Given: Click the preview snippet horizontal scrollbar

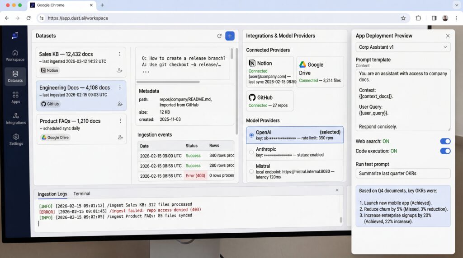Looking at the screenshot, I should pos(168,82).
